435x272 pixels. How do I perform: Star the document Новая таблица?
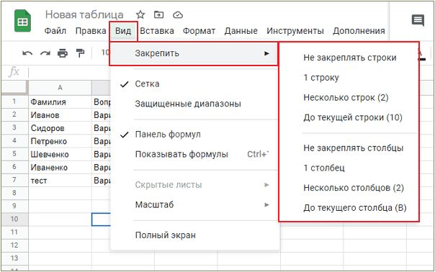click(140, 14)
